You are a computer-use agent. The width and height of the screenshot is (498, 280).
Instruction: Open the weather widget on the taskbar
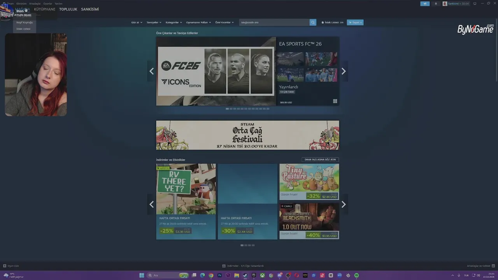point(14,275)
